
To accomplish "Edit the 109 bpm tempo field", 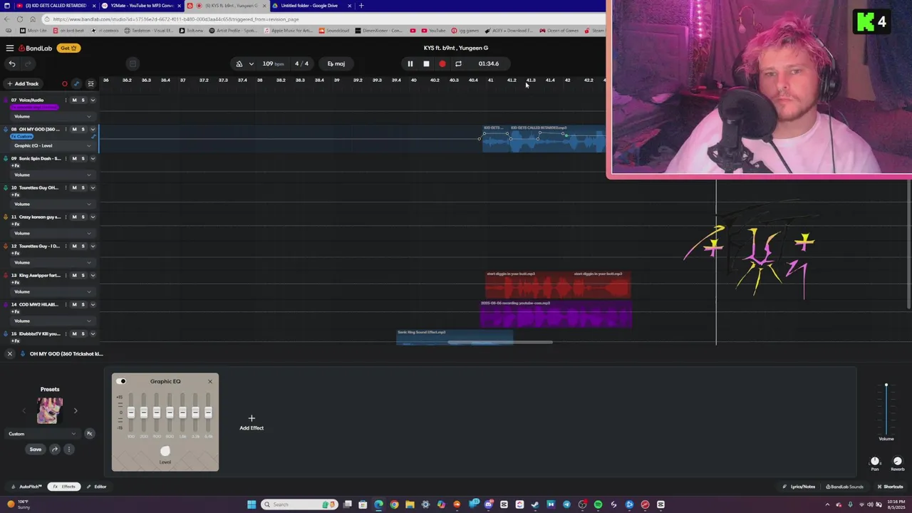I will point(272,63).
